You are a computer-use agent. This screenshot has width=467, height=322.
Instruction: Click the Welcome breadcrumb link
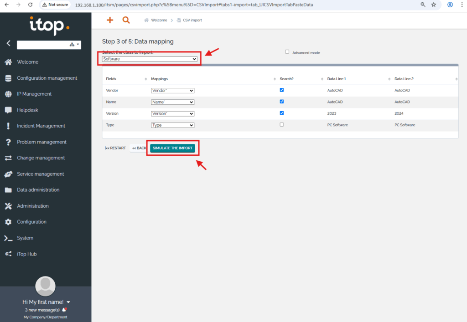pos(158,20)
